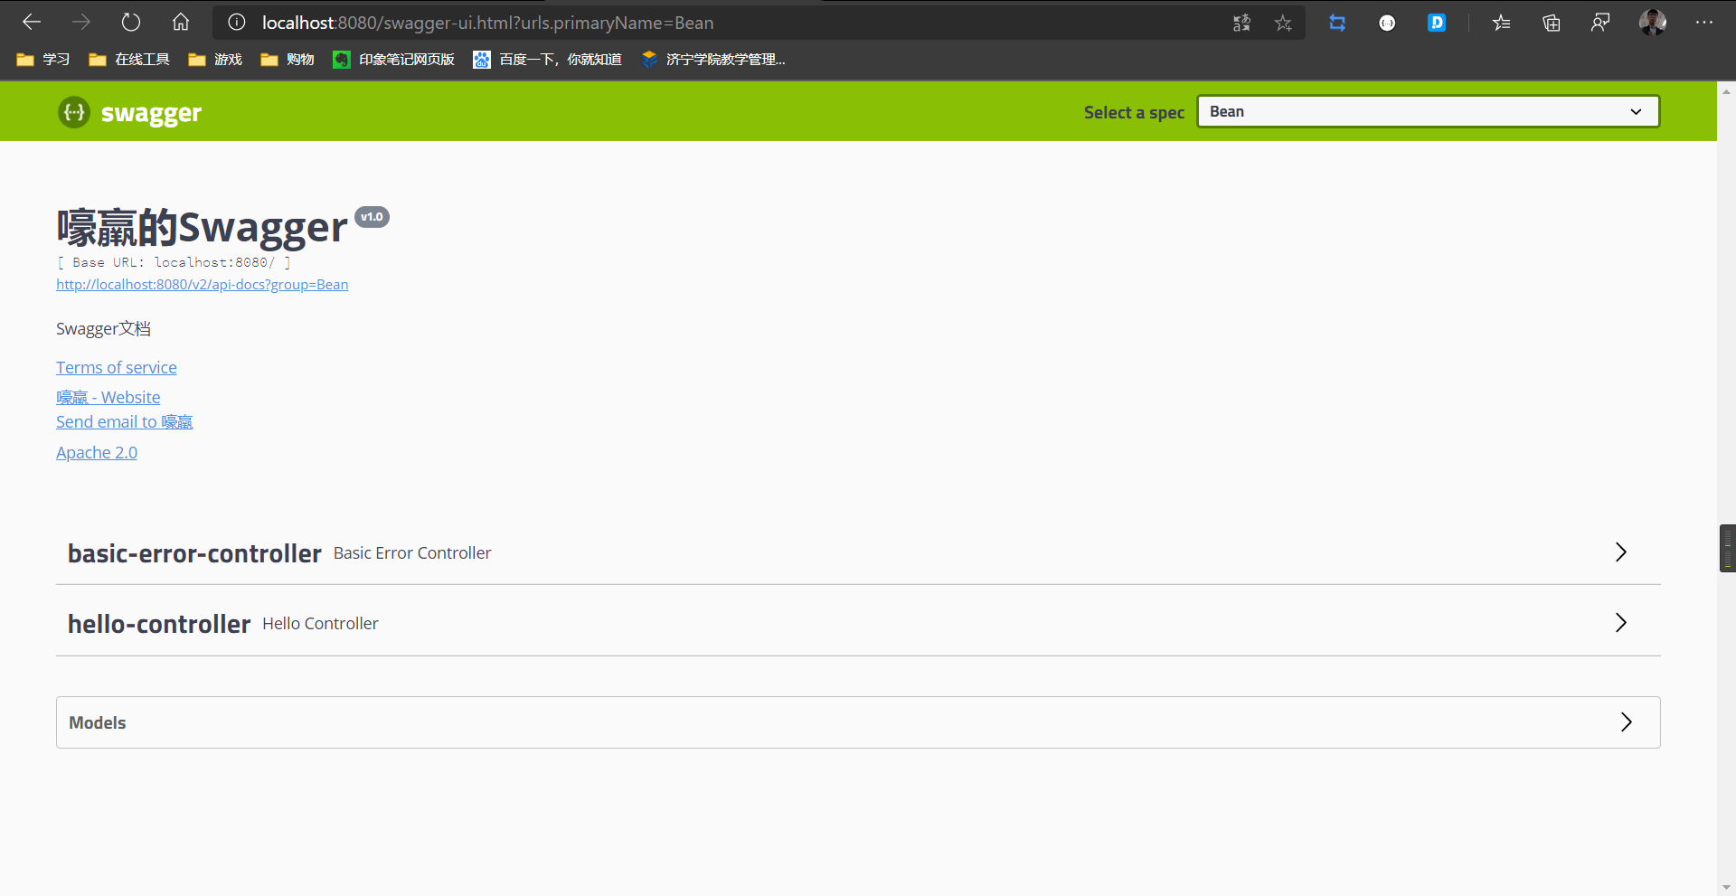Open the collections icon
Image resolution: width=1736 pixels, height=896 pixels.
tap(1552, 23)
